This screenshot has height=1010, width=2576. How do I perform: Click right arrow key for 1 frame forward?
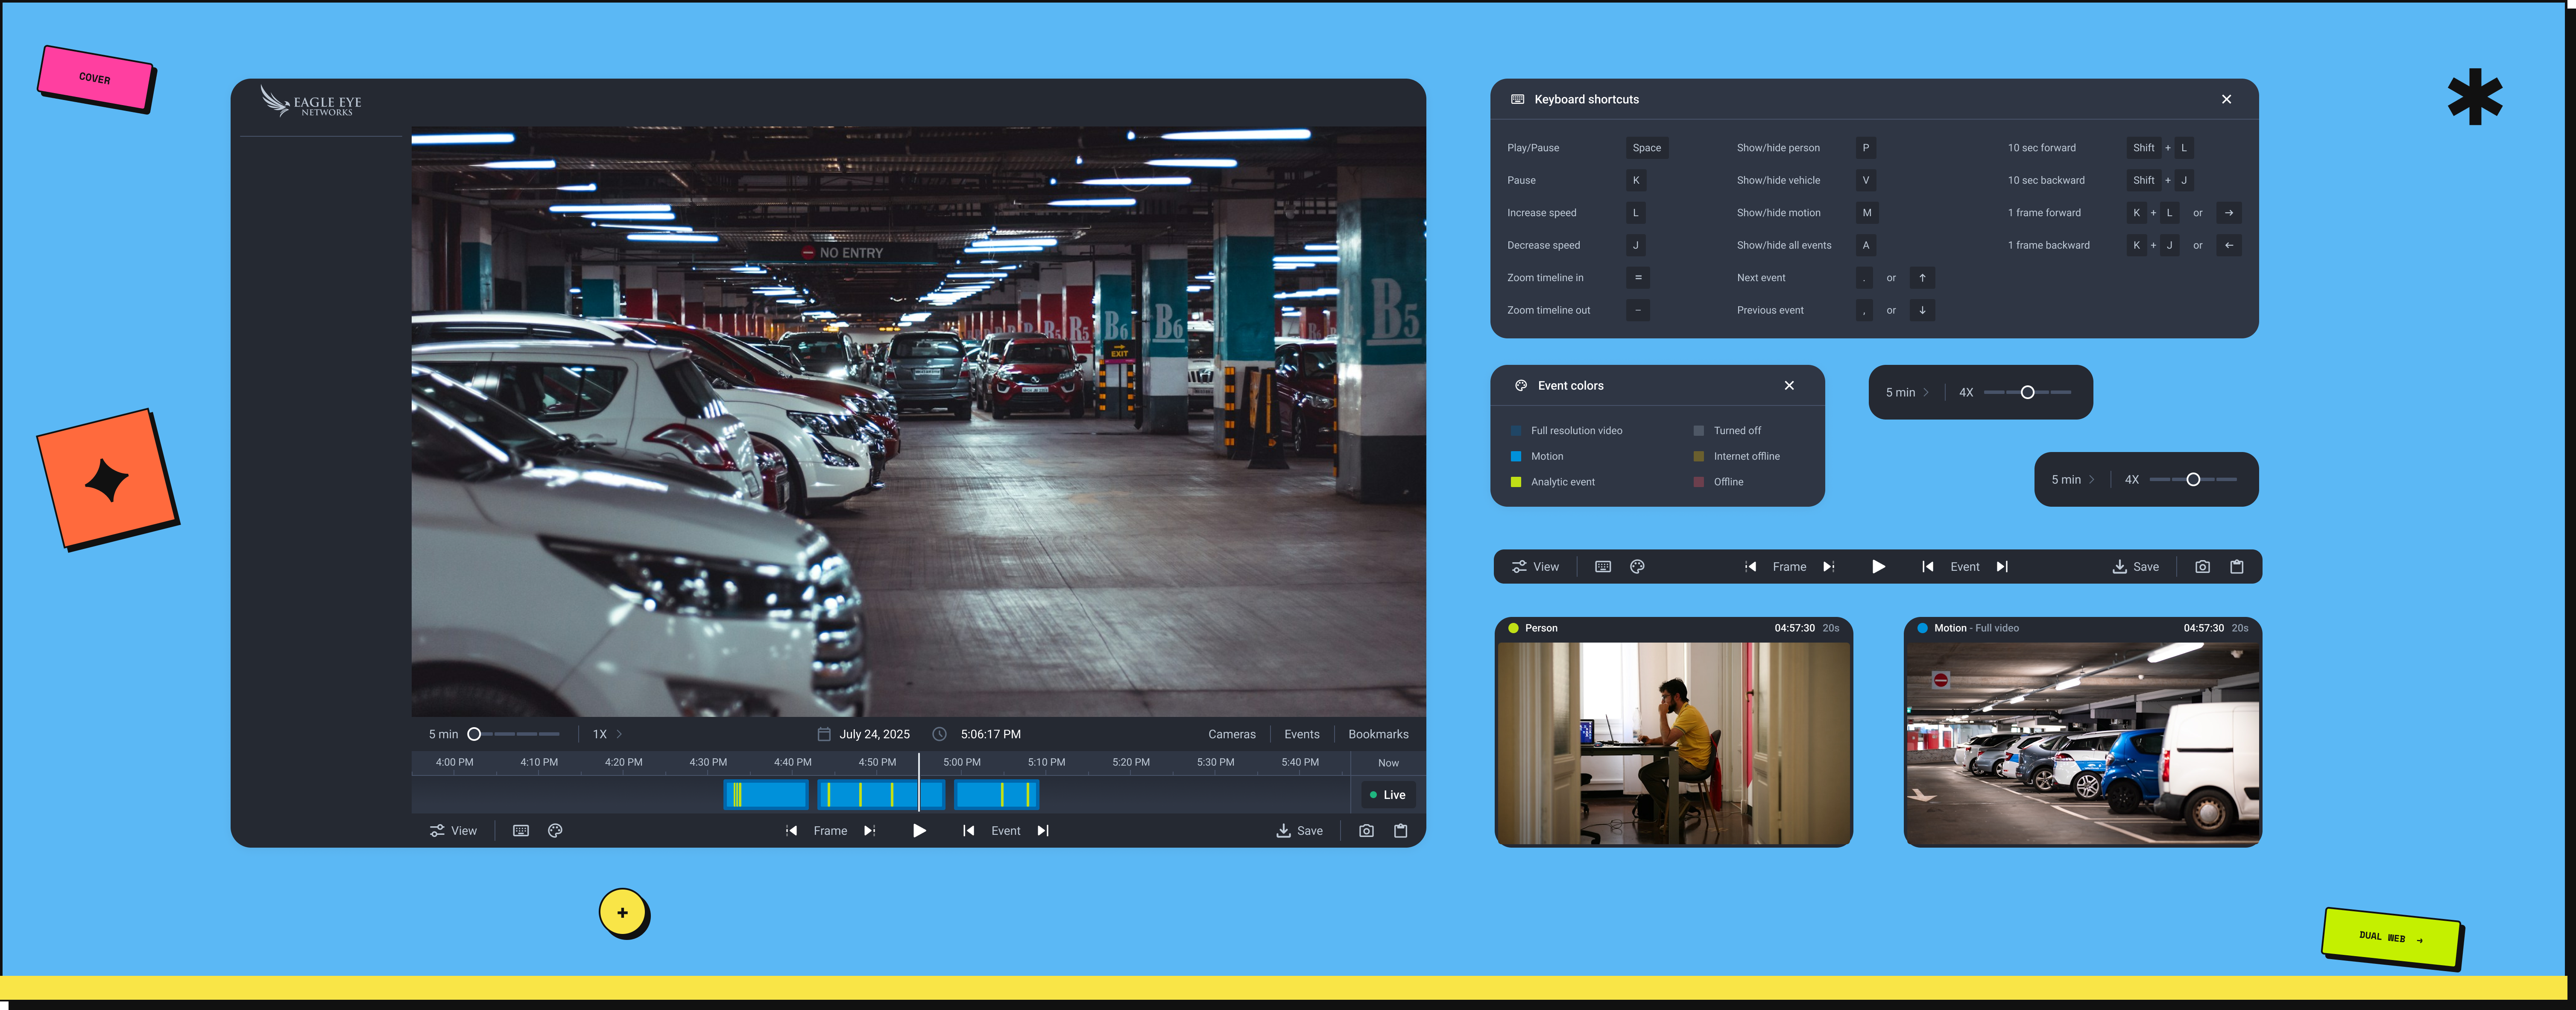[2228, 213]
